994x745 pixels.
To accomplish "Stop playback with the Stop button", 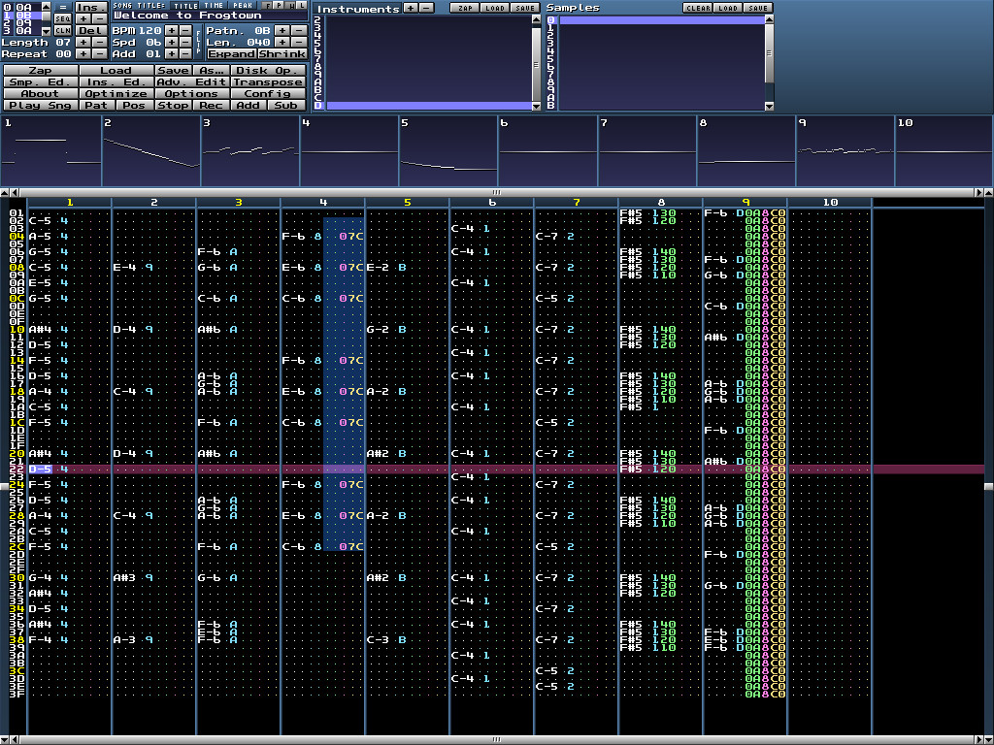I will point(174,106).
